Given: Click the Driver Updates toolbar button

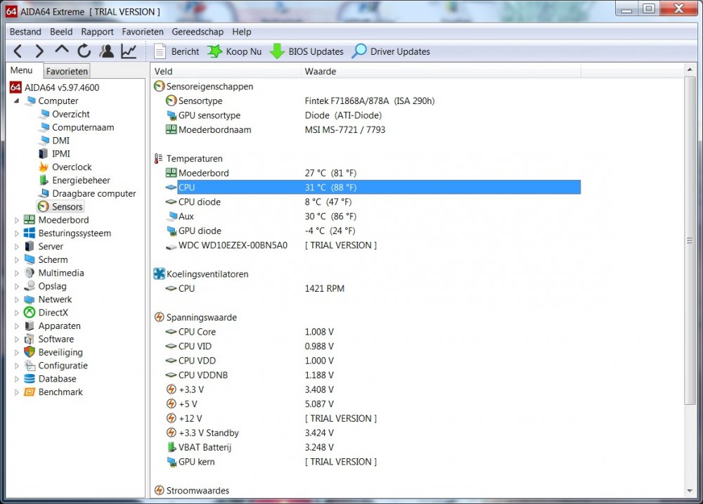Looking at the screenshot, I should pos(391,51).
